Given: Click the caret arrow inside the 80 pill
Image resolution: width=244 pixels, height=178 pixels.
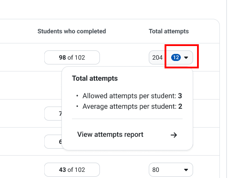Looking at the screenshot, I should pyautogui.click(x=186, y=170).
